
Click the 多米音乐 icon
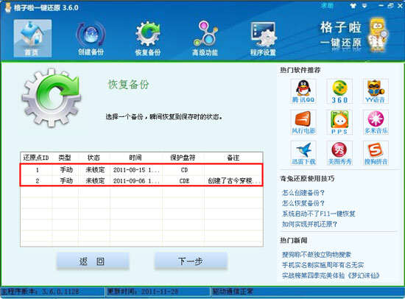[x=376, y=122]
